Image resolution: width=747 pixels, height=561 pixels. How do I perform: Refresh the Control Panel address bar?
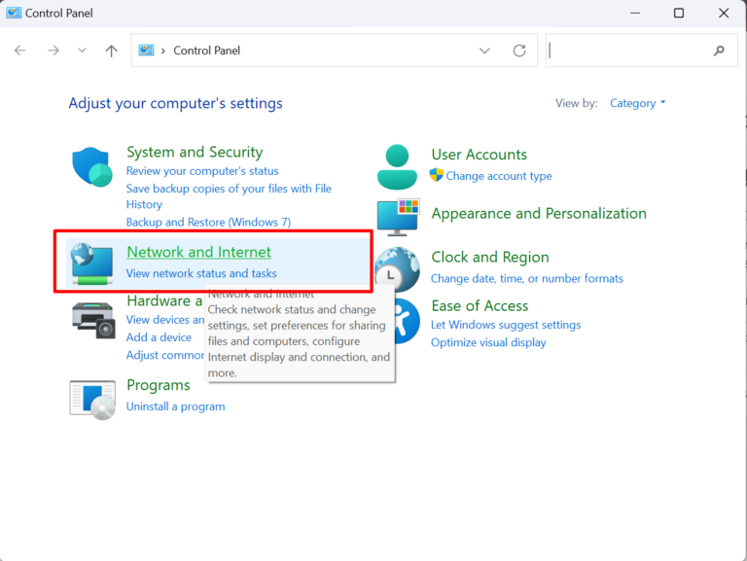click(519, 51)
